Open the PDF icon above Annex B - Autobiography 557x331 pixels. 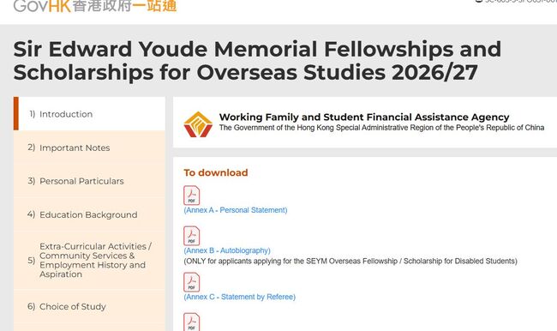point(191,236)
